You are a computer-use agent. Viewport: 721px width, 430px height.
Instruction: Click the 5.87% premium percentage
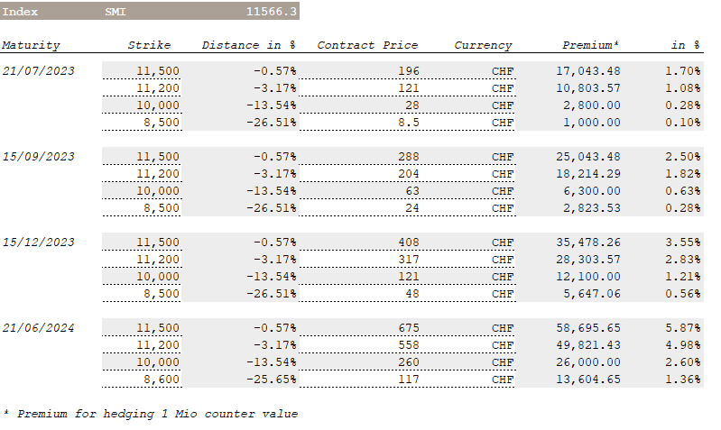[x=682, y=328]
